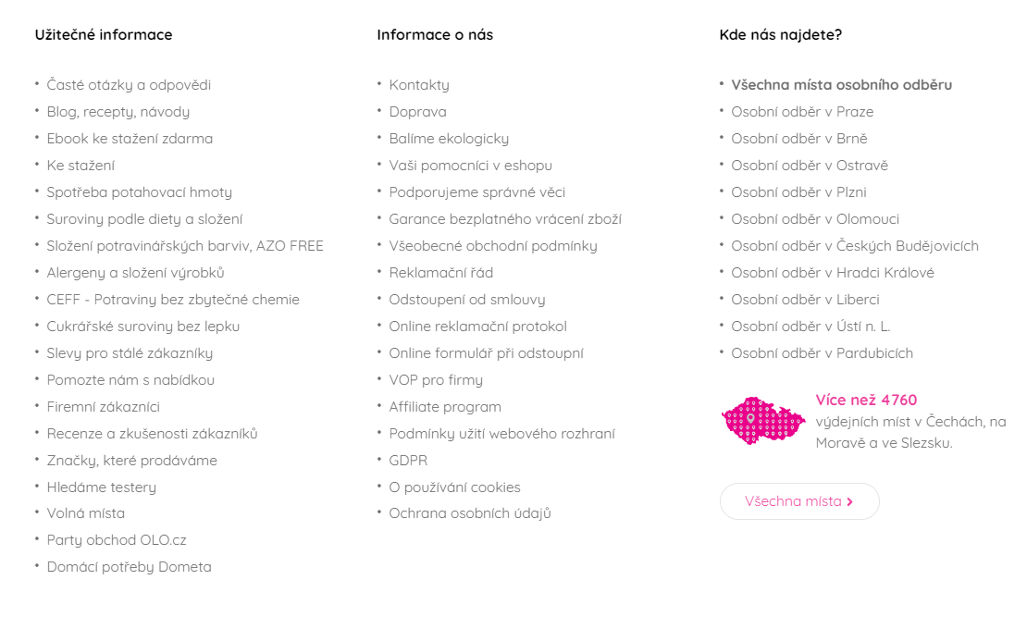Open Ebook ke stažení zdarma
This screenshot has height=629, width=1027.
130,139
